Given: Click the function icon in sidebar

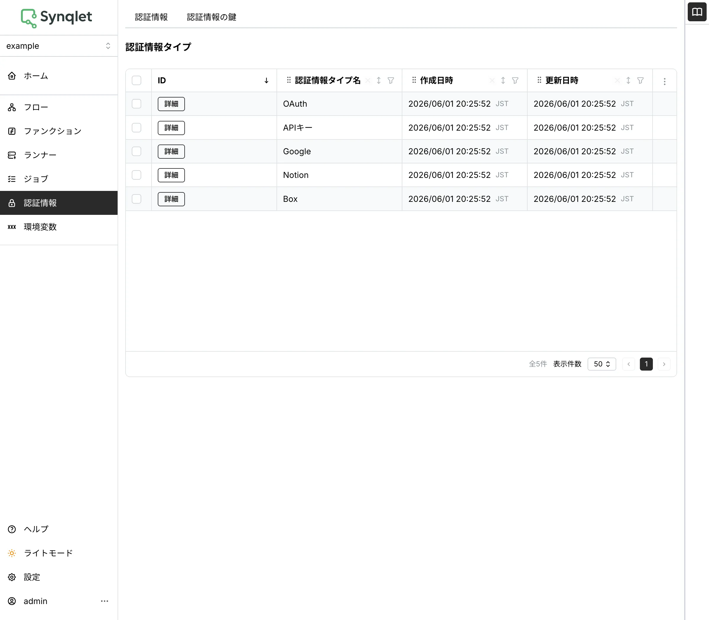Looking at the screenshot, I should 12,131.
